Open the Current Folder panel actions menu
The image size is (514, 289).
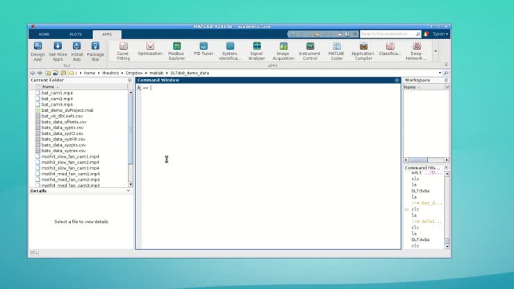click(x=129, y=81)
